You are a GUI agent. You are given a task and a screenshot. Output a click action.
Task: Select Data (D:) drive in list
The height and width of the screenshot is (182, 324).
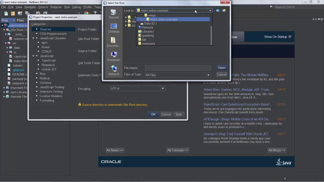click(x=150, y=24)
